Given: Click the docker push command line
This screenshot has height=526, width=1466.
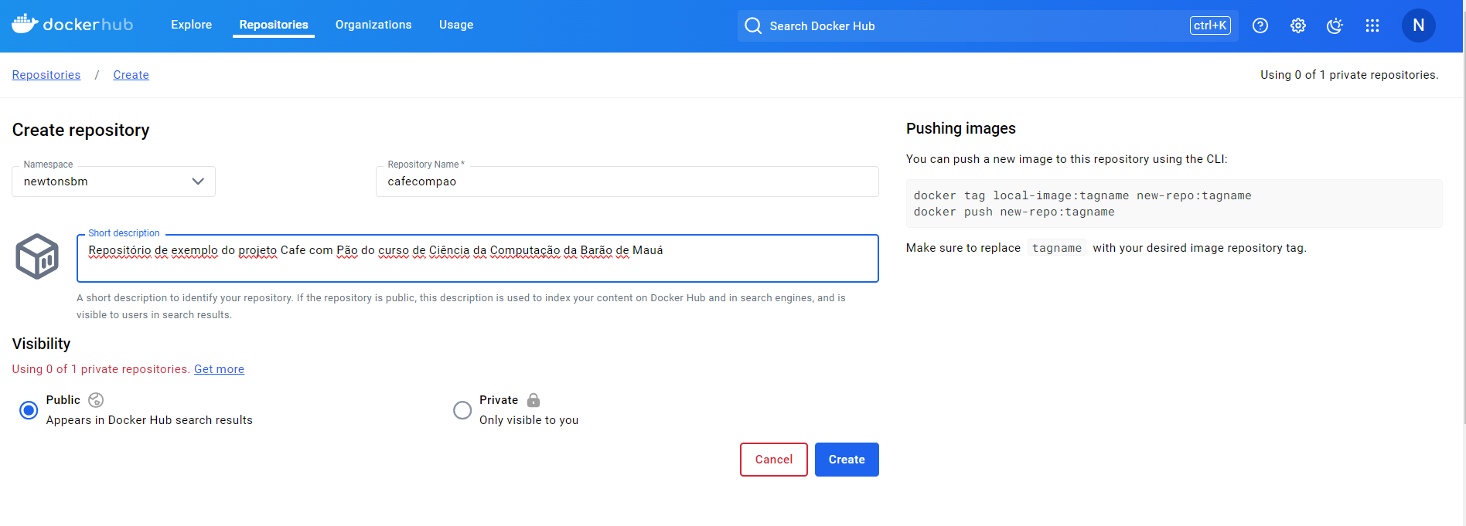Looking at the screenshot, I should tap(1014, 212).
